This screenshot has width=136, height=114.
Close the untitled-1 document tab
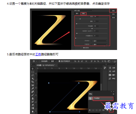tap(56, 65)
